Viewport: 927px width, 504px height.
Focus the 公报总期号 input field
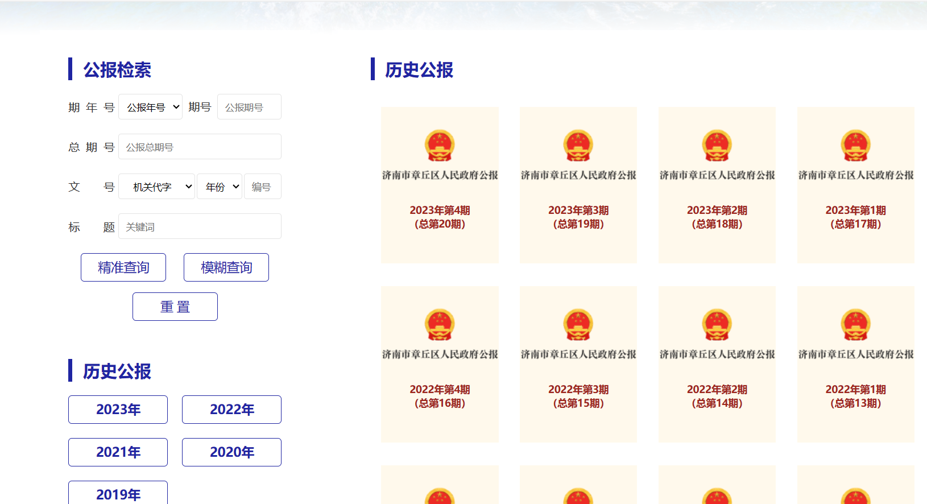tap(200, 147)
